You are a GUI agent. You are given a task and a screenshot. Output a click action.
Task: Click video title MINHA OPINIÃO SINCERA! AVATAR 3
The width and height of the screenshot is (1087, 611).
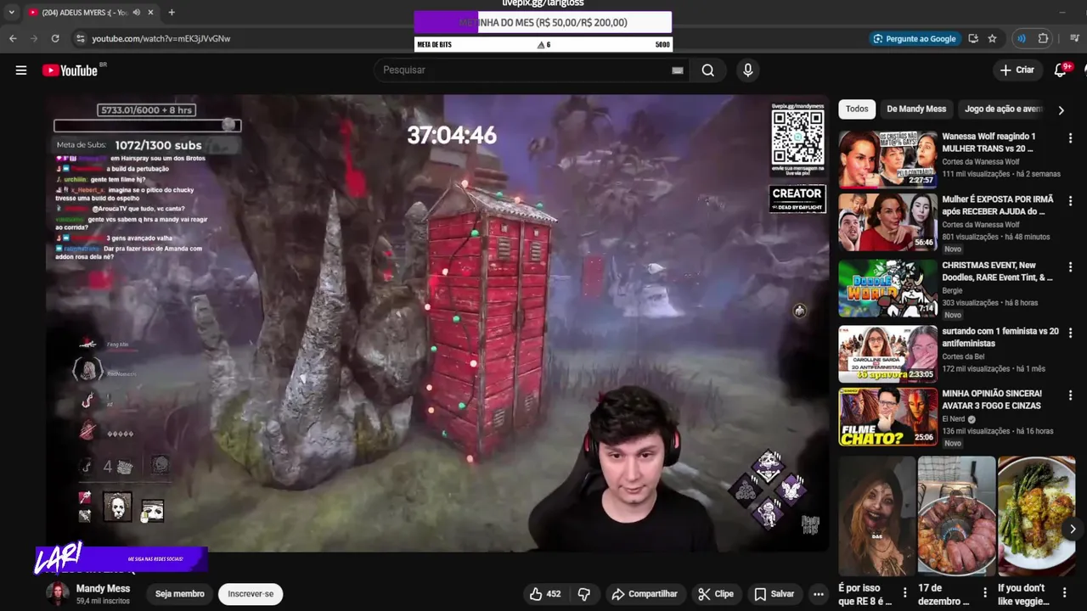(x=992, y=400)
